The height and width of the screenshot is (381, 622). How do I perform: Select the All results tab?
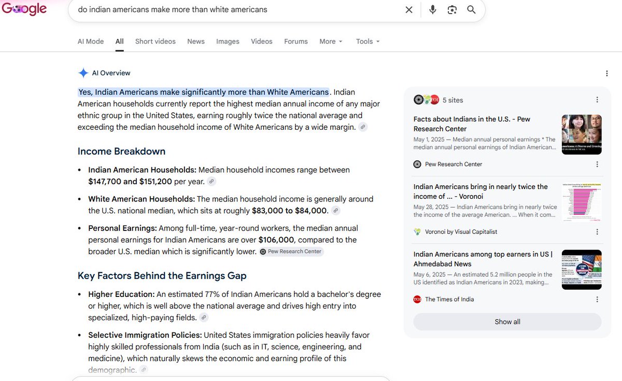(x=120, y=42)
